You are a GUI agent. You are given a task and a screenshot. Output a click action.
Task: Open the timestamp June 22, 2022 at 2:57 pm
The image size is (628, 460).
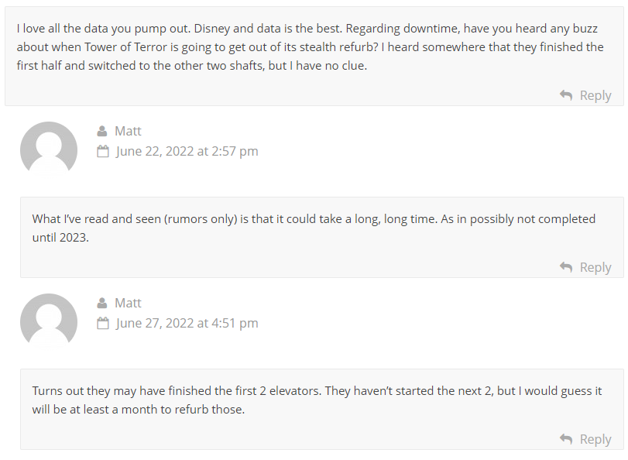(187, 152)
